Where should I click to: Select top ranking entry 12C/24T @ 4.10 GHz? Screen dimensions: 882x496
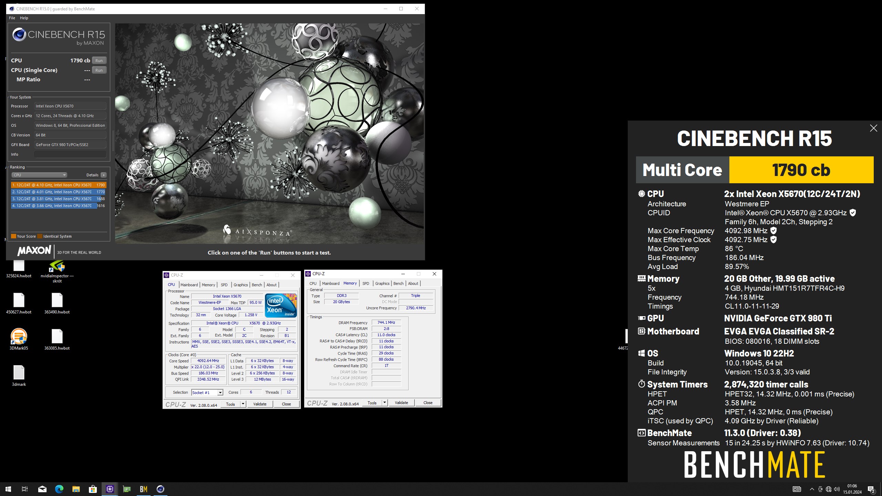58,185
